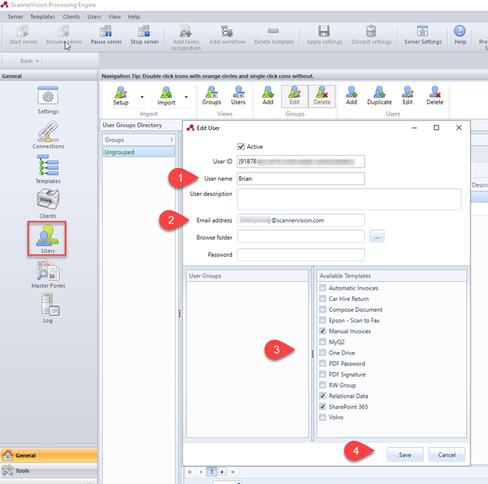This screenshot has height=484, width=488.
Task: Go to Templates in the sidebar
Action: click(48, 167)
